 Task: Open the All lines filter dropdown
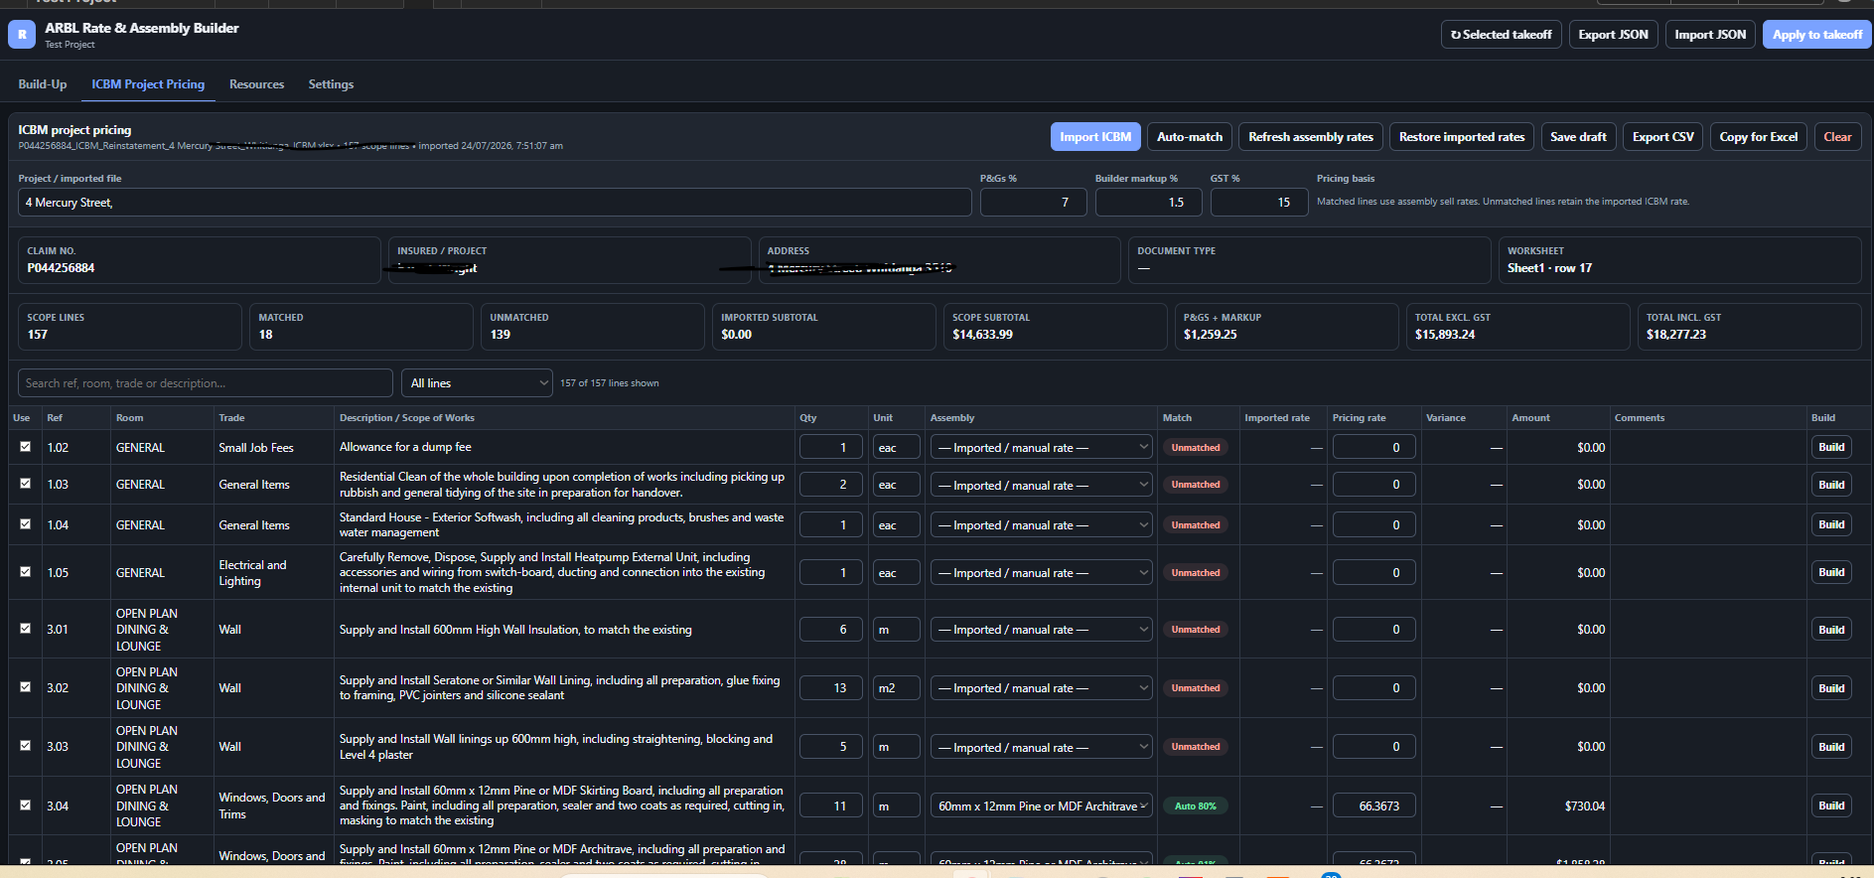(477, 383)
